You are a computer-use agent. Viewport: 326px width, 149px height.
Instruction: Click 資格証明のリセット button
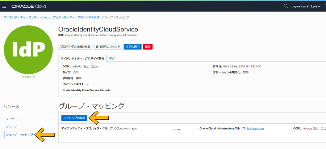click(108, 47)
